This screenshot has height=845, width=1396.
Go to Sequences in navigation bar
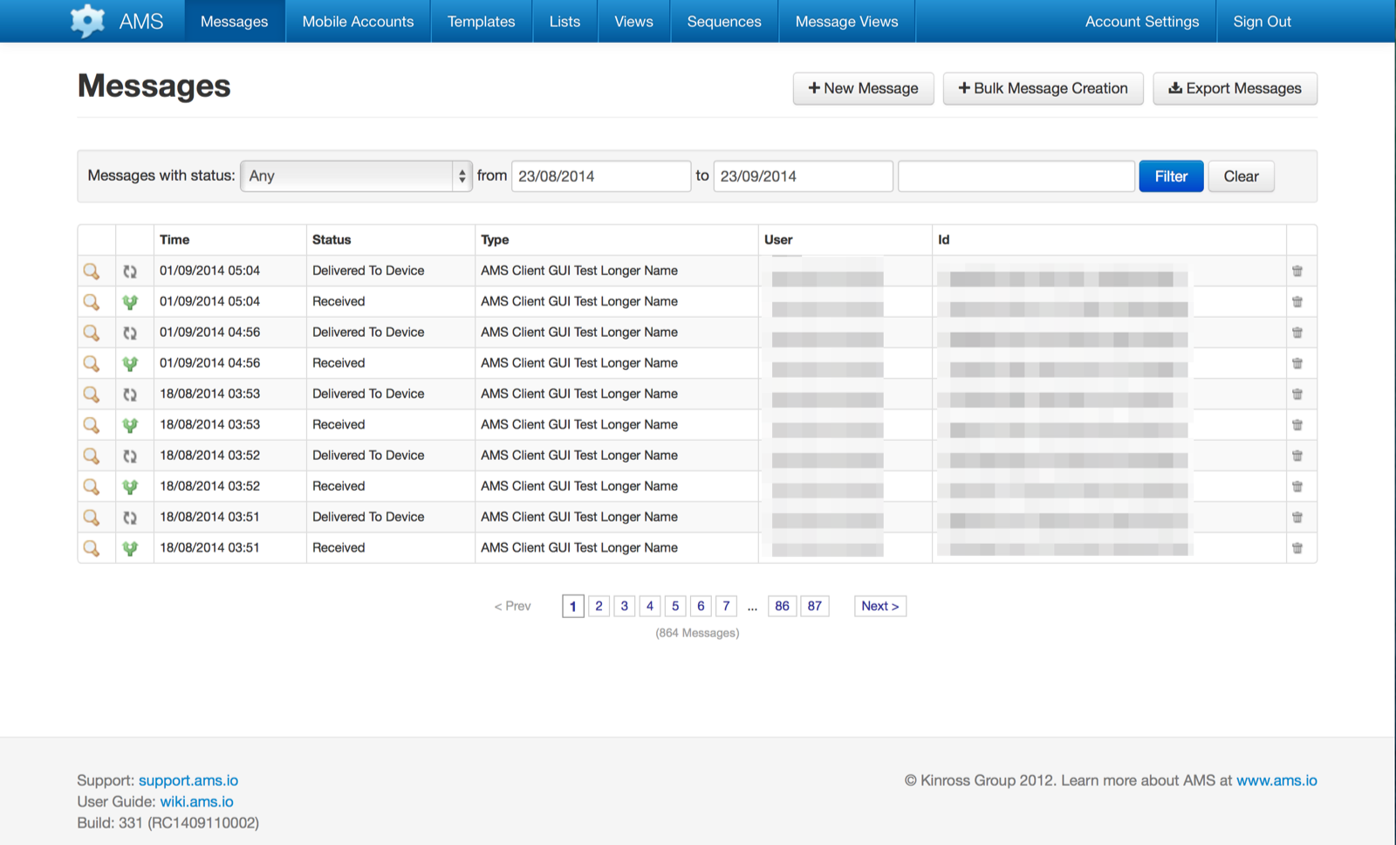point(723,22)
